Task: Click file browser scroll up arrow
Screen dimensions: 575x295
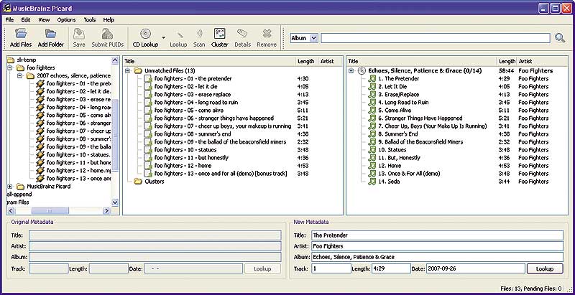Action: pyautogui.click(x=115, y=60)
